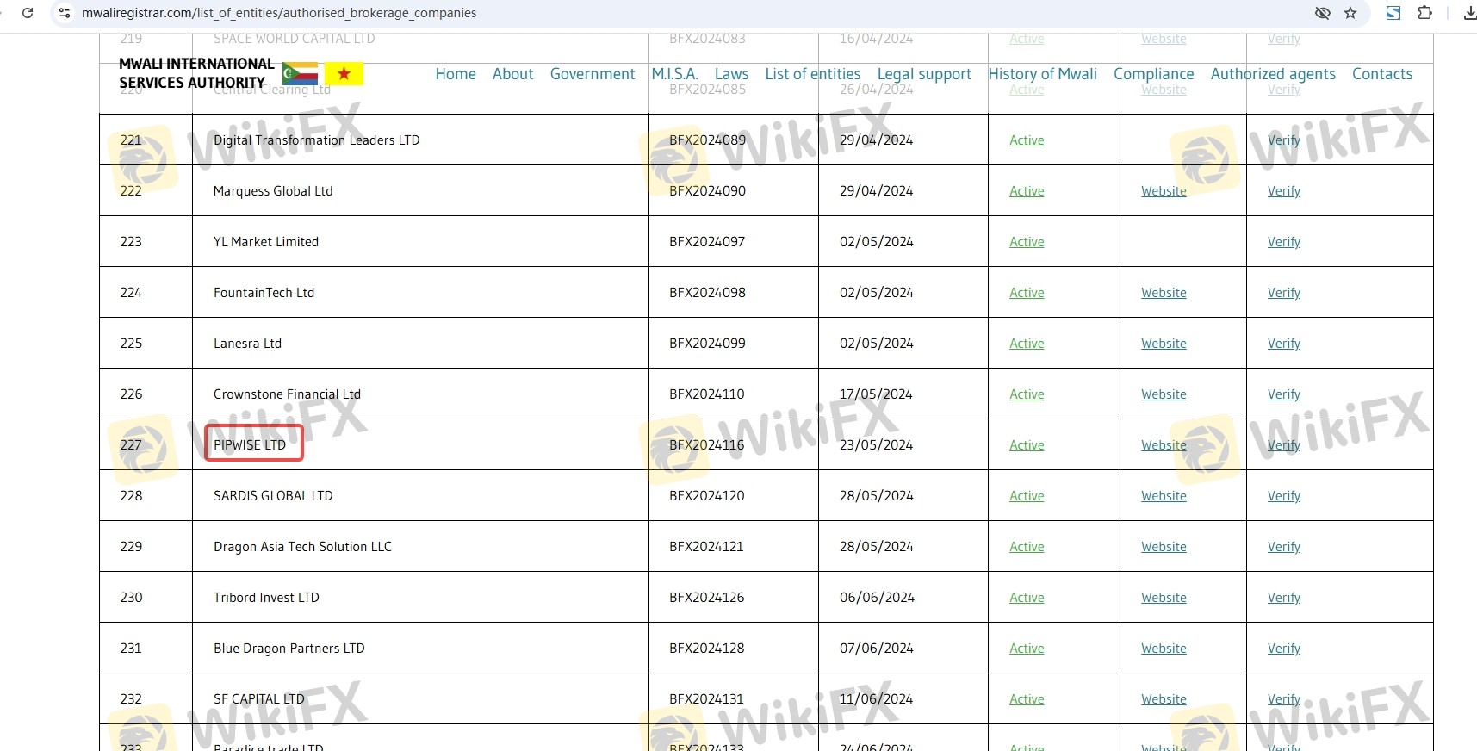Click the blue extension icon in toolbar

(1393, 13)
